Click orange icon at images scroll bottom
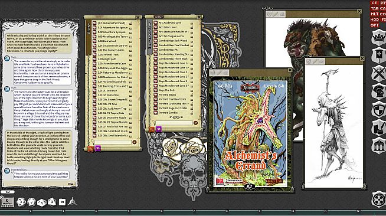Screen dimensions: 386x216 coord(152,129)
